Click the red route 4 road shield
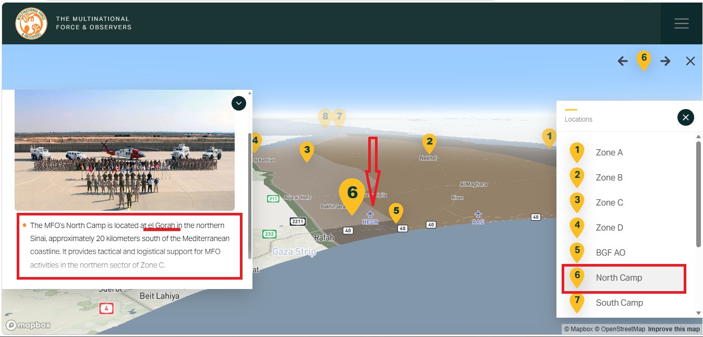The height and width of the screenshot is (337, 703). (106, 308)
